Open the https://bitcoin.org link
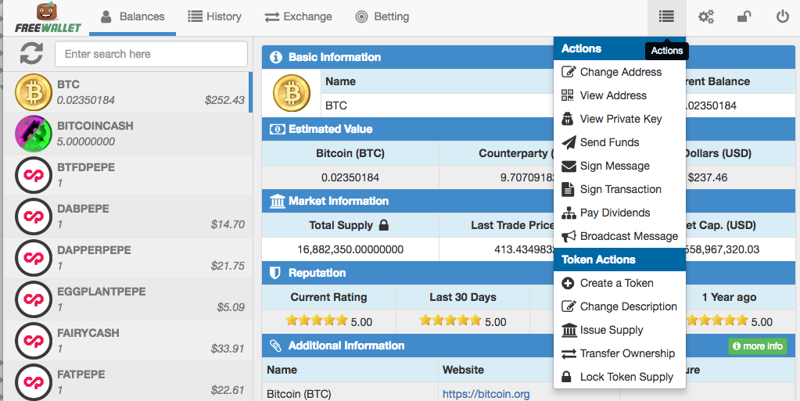This screenshot has width=800, height=401. [x=486, y=394]
